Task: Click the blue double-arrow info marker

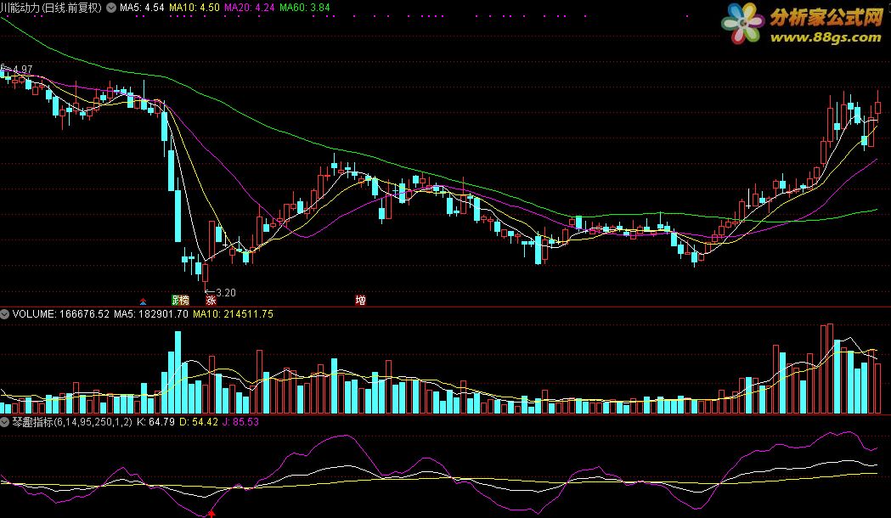Action: (x=144, y=301)
